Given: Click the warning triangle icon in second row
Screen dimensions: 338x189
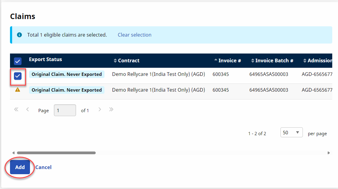Looking at the screenshot, I should 18,90.
